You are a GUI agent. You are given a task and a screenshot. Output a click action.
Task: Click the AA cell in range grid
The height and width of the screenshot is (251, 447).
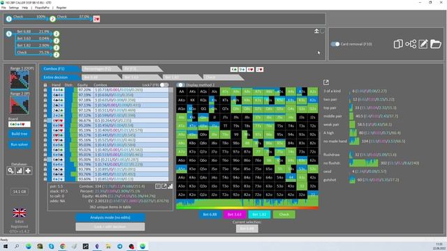(182, 91)
